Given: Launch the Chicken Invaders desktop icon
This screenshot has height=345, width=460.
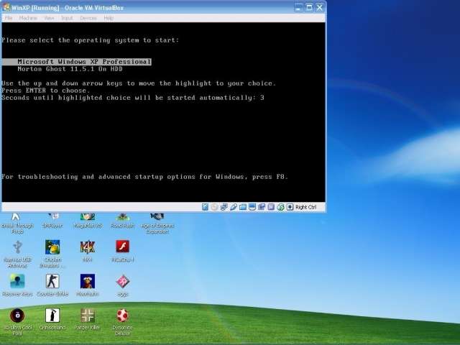Looking at the screenshot, I should (52, 248).
